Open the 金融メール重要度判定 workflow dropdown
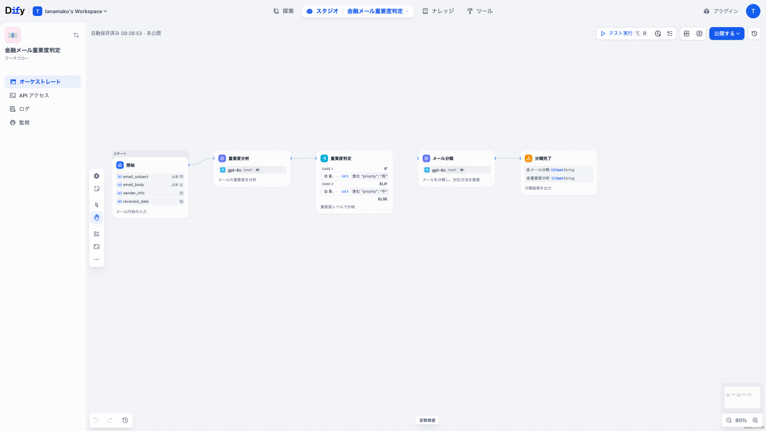 pos(407,11)
